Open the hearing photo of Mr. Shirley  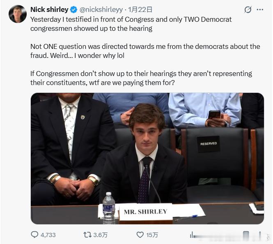147,158
